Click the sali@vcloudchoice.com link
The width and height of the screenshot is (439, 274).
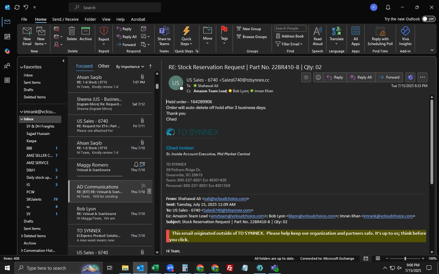click(225, 198)
